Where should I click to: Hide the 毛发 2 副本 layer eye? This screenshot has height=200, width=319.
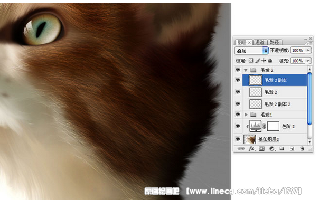click(238, 80)
